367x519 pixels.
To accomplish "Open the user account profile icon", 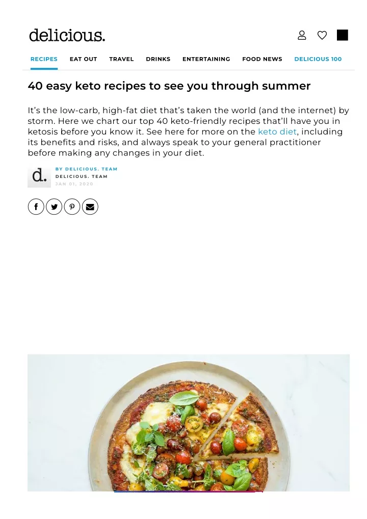I will coord(302,35).
